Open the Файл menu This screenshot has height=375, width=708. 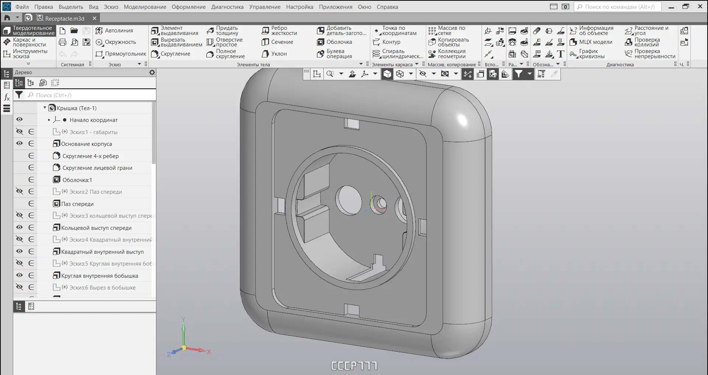coord(22,7)
